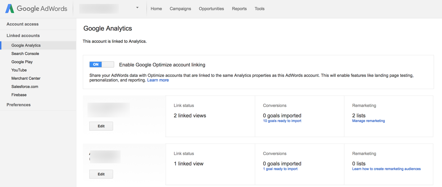Image resolution: width=442 pixels, height=187 pixels.
Task: Go to the Campaigns tab
Action: [x=180, y=9]
